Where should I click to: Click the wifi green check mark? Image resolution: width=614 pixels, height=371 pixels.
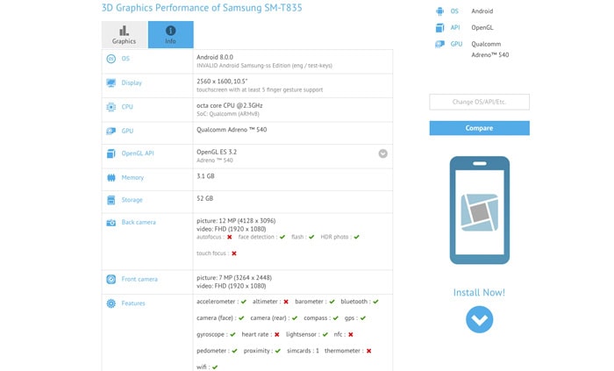(x=215, y=367)
